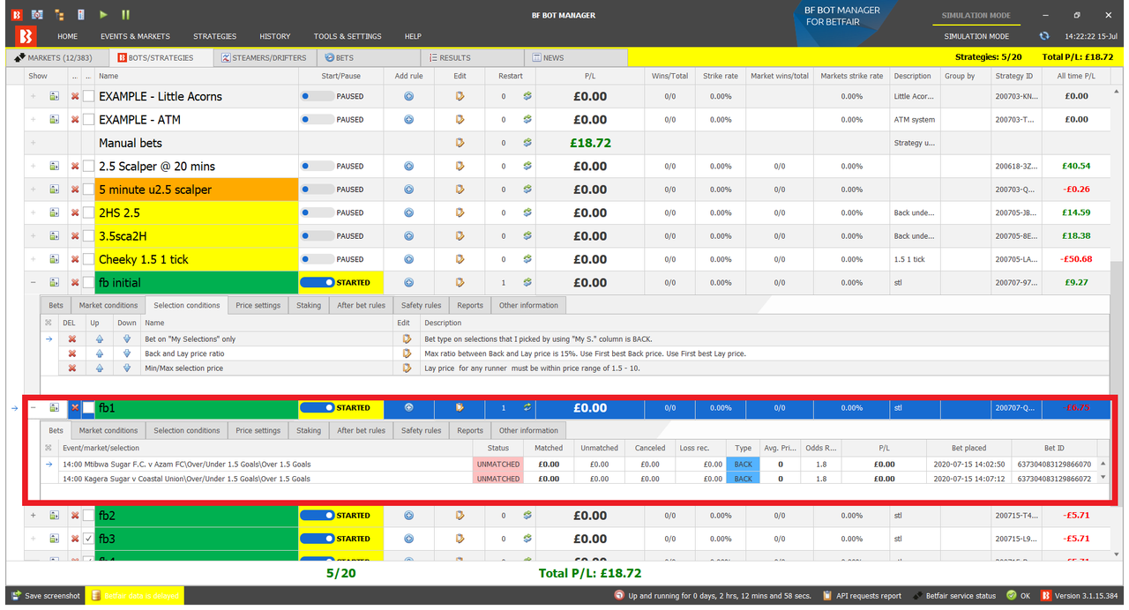
Task: Collapse the fb1 strategy details
Action: point(34,408)
